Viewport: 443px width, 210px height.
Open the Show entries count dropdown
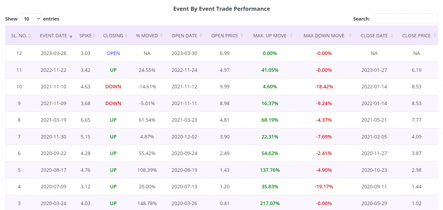pyautogui.click(x=30, y=19)
